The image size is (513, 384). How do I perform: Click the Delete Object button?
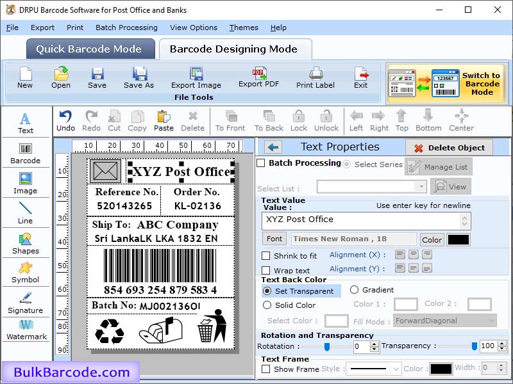point(450,148)
